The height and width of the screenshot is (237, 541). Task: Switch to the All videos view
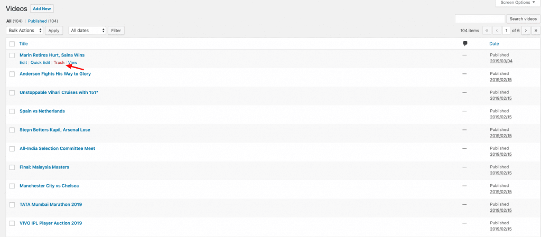click(9, 21)
